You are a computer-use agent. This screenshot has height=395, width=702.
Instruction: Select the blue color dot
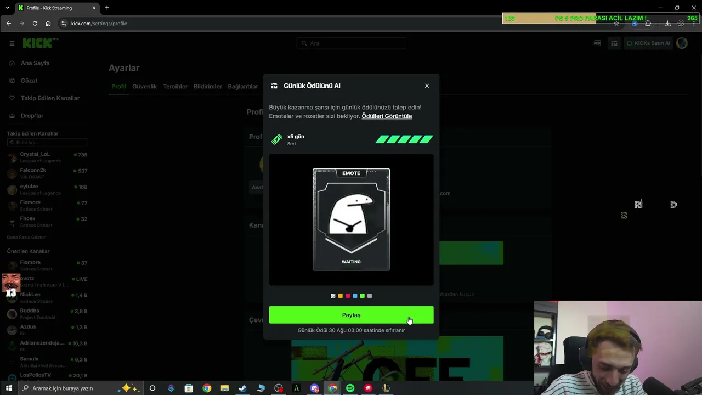click(x=355, y=296)
